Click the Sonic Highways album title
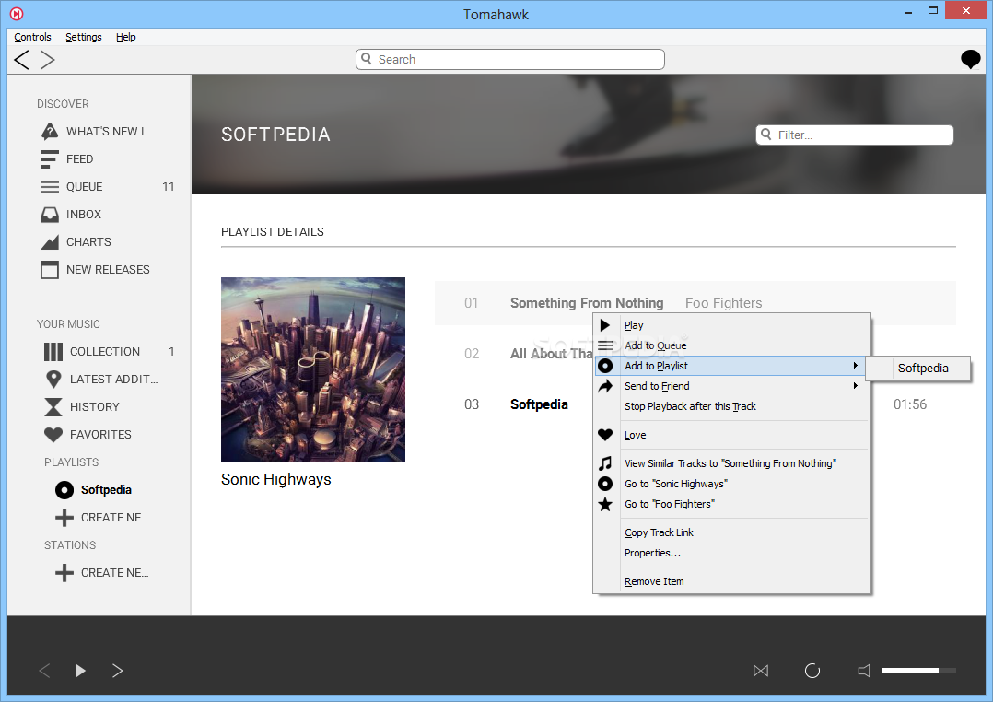This screenshot has height=702, width=993. pos(276,480)
